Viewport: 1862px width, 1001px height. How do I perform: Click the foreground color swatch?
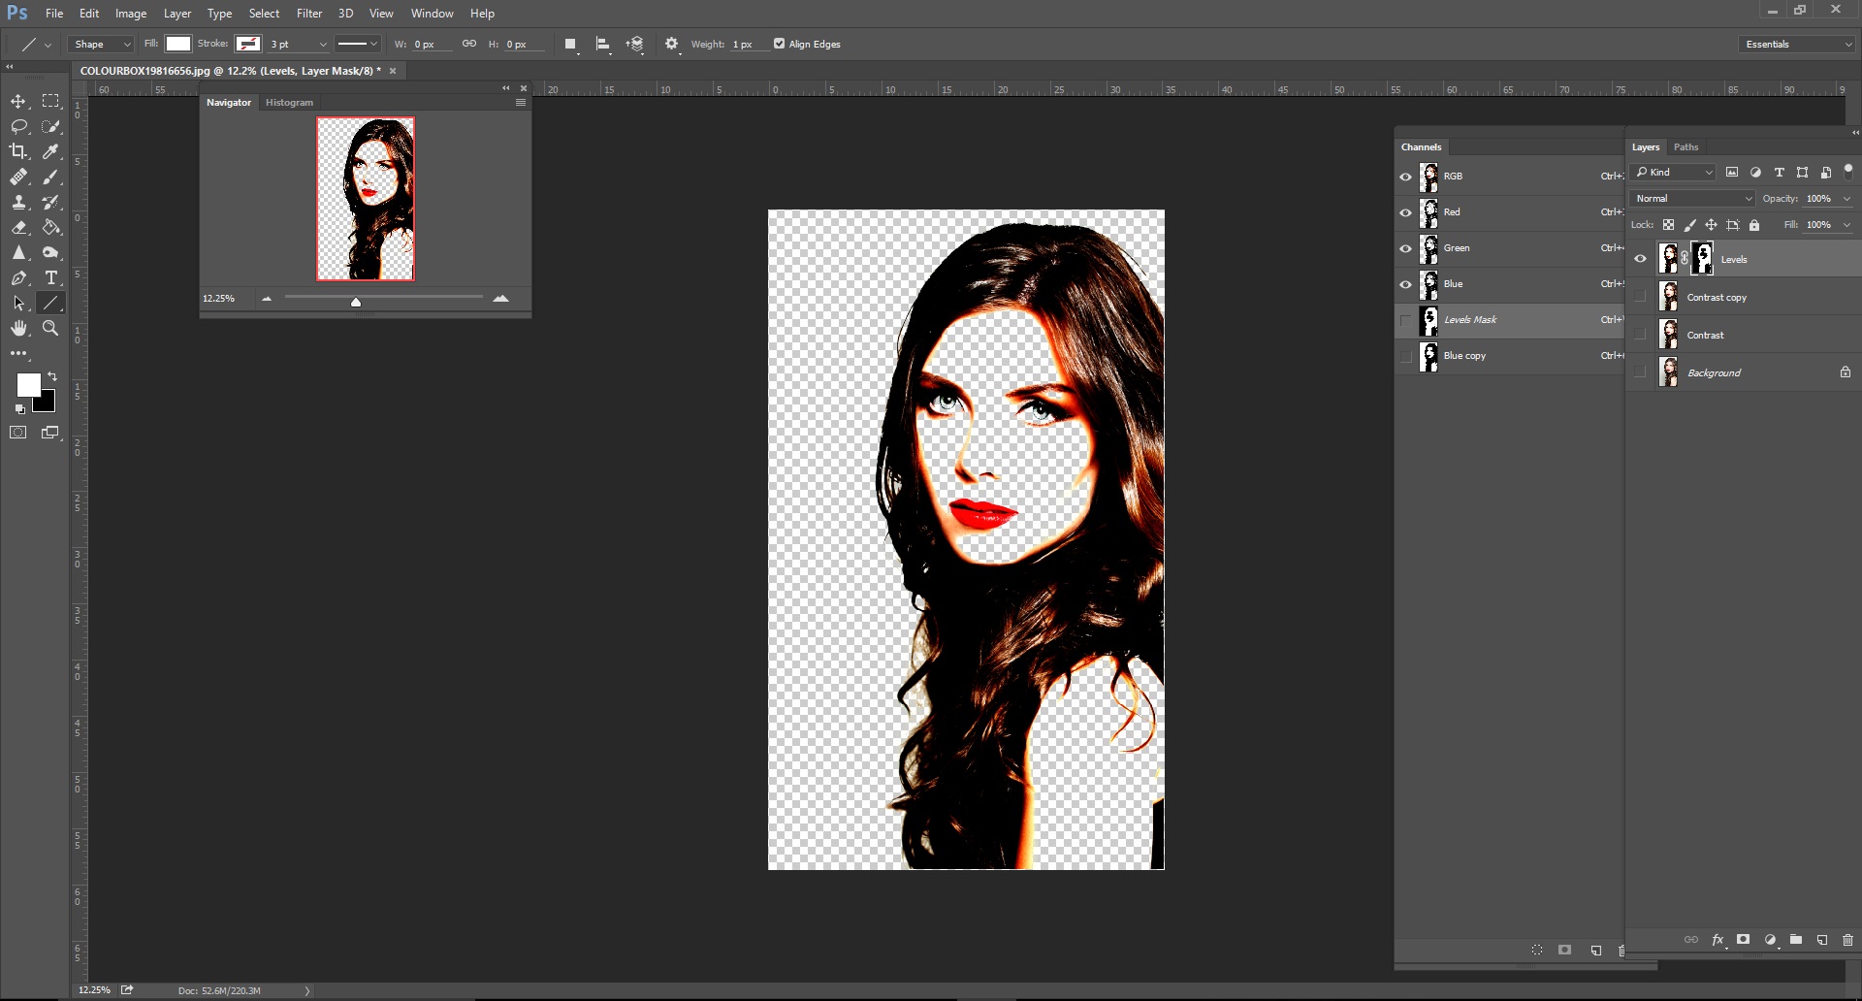pos(28,385)
